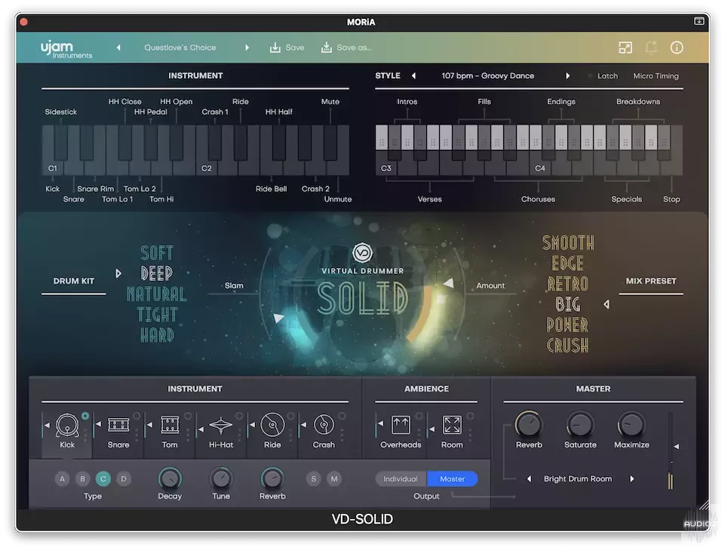Choose the Crush mix preset

(568, 345)
